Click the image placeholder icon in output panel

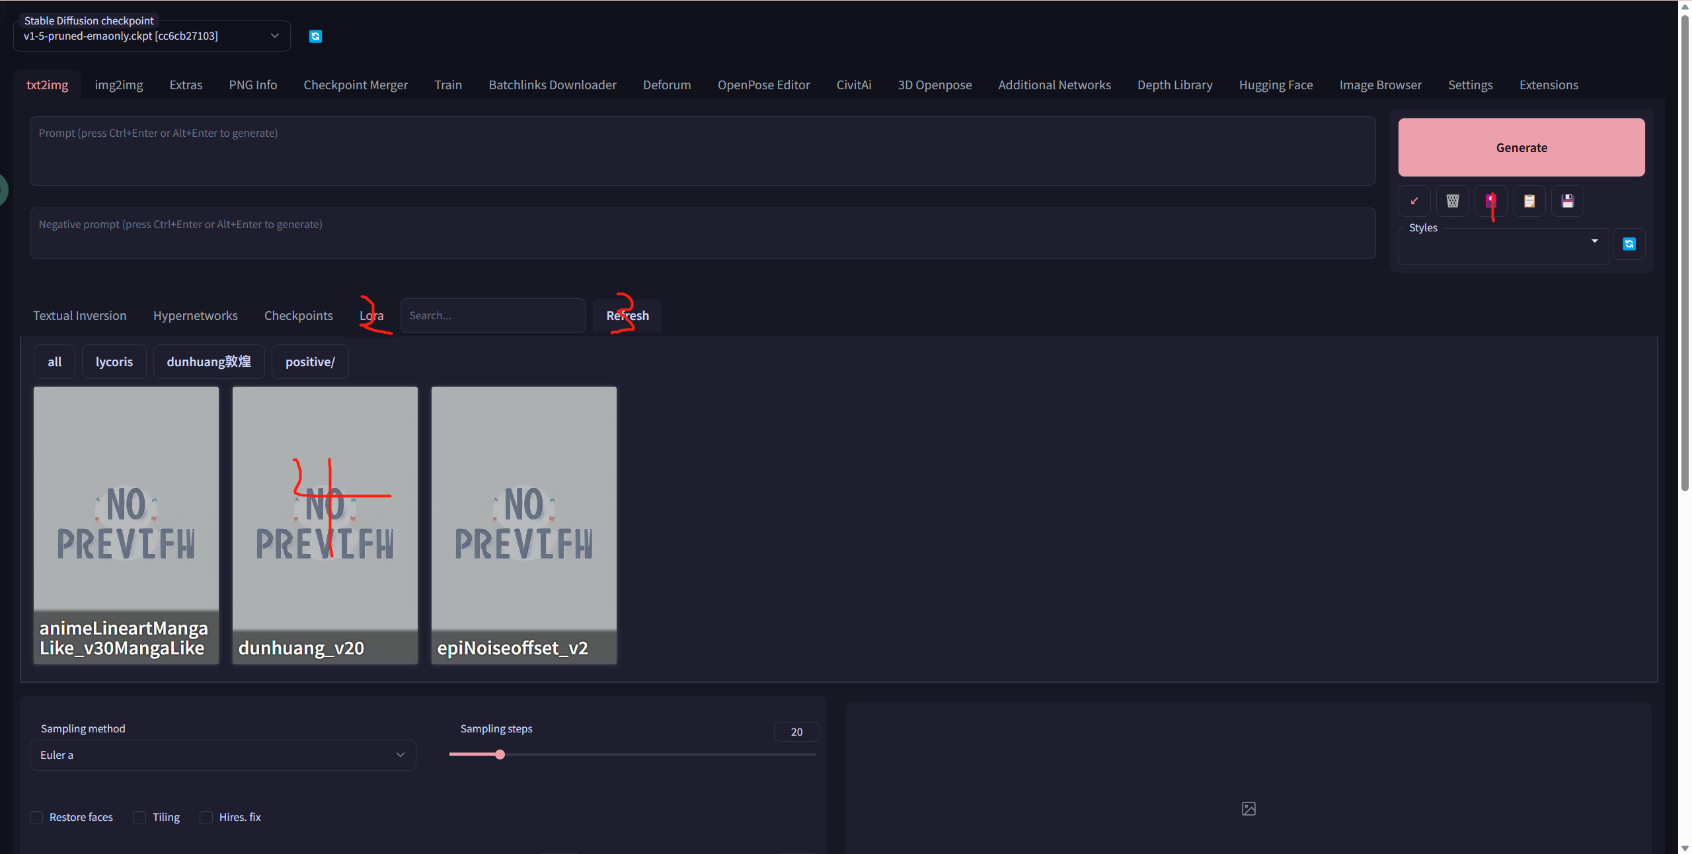pos(1249,808)
